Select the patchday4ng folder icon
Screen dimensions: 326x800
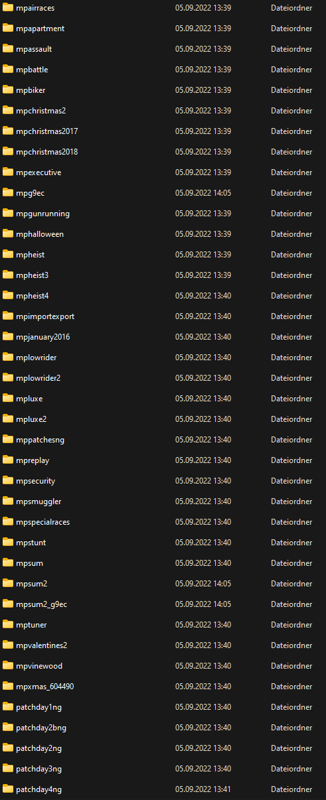[x=8, y=789]
